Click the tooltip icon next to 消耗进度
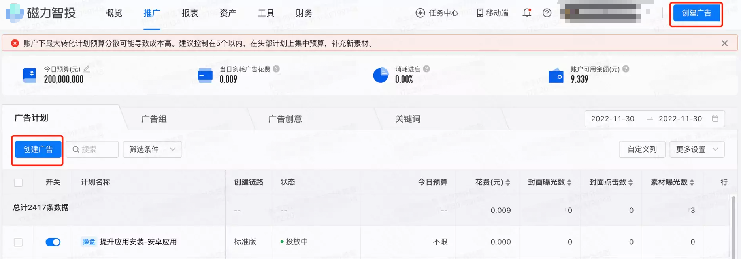The image size is (741, 259). (x=426, y=68)
